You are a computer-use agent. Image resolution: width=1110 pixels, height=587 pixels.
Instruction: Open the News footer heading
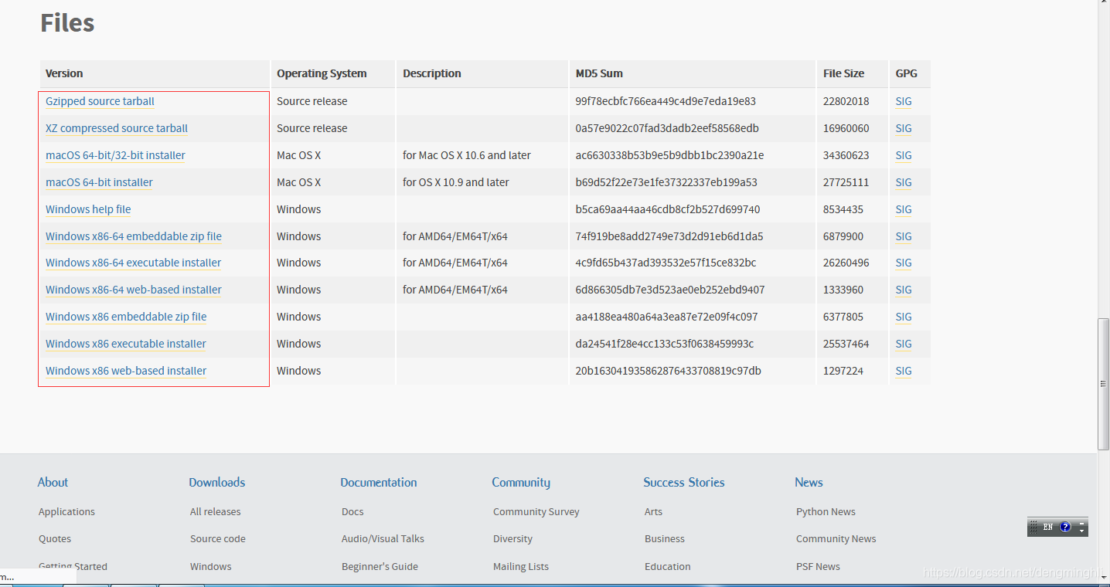[x=809, y=482]
